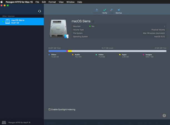
Task: Click the Audio legend orange dot
Action: click(x=73, y=55)
